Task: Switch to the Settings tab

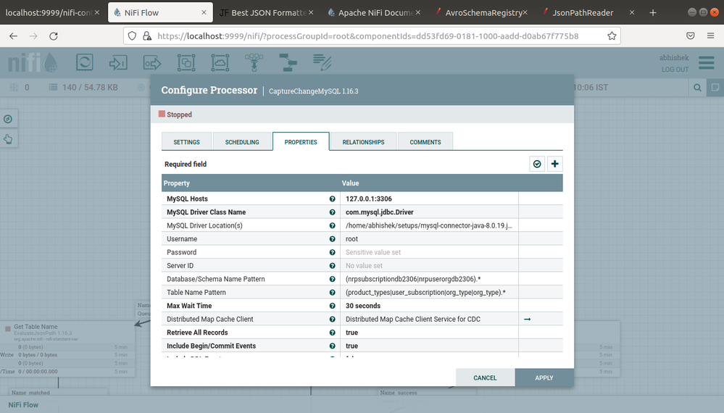Action: (x=186, y=142)
